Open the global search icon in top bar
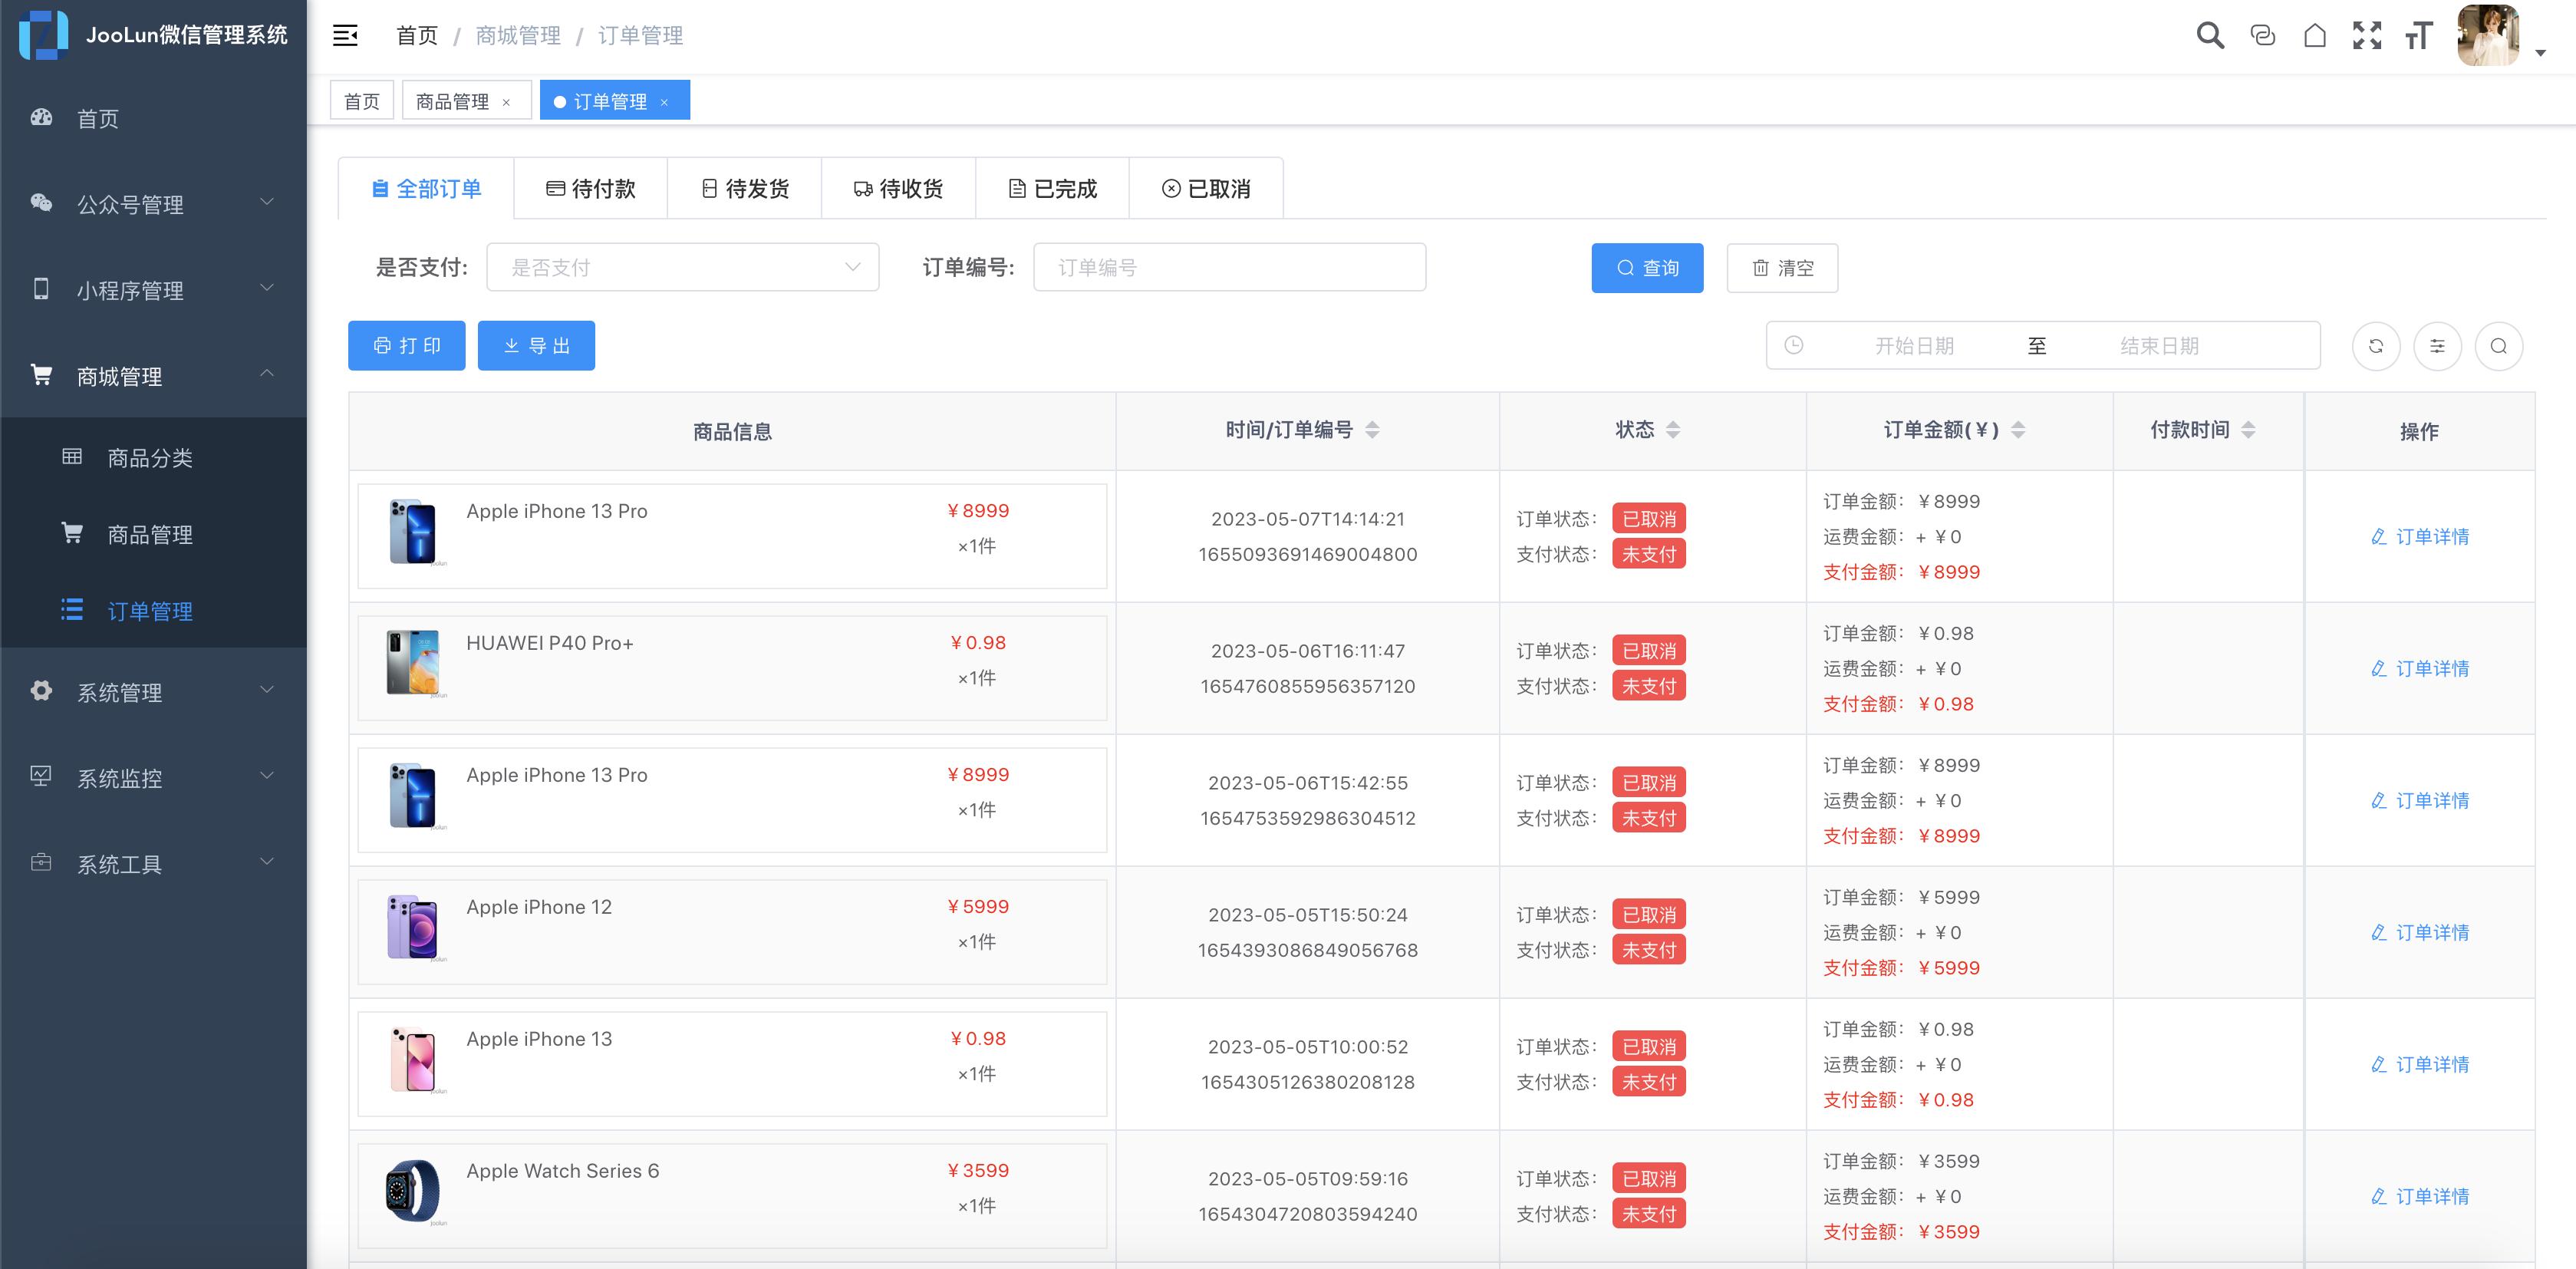Image resolution: width=2576 pixels, height=1269 pixels. click(2210, 35)
